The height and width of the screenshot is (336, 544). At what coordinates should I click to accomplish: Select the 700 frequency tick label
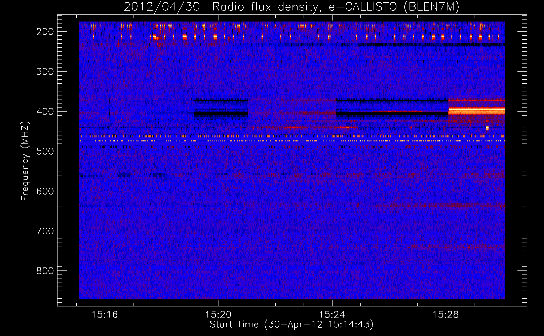(45, 231)
